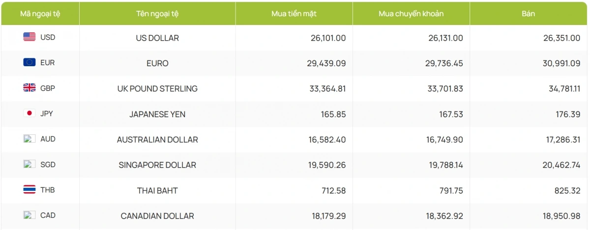
Task: Click the Thailand flag icon beside THB
Action: (29, 190)
